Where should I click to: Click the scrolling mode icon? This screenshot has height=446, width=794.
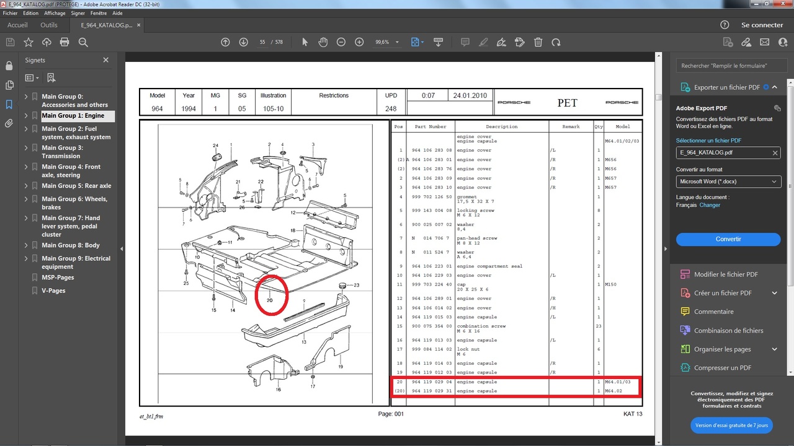click(x=439, y=42)
